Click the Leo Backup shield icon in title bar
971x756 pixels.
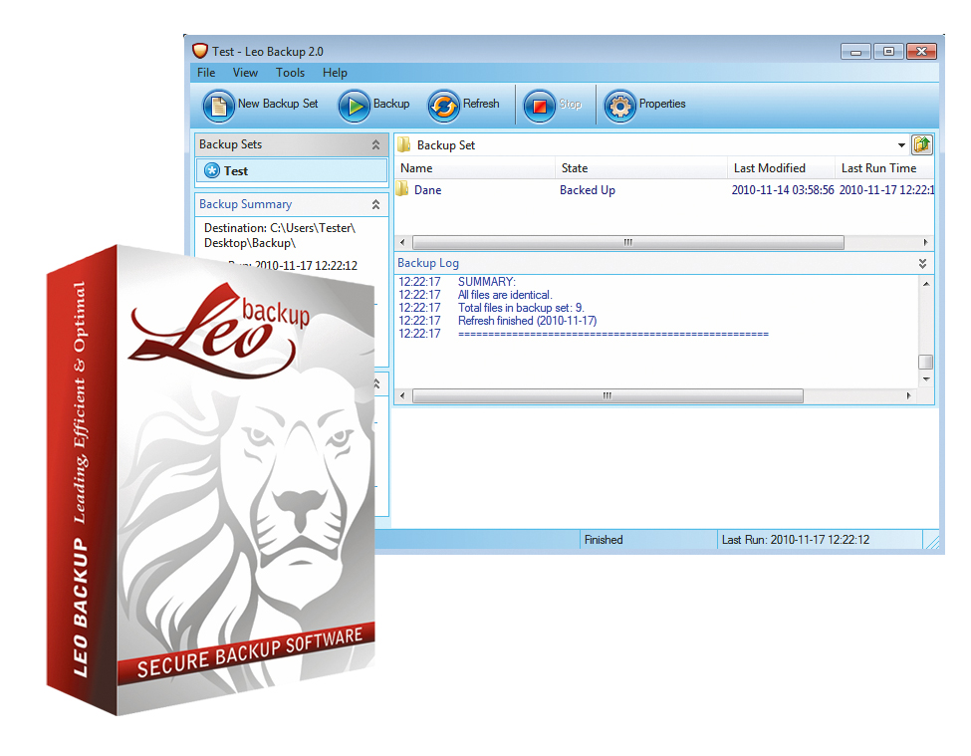pyautogui.click(x=200, y=51)
